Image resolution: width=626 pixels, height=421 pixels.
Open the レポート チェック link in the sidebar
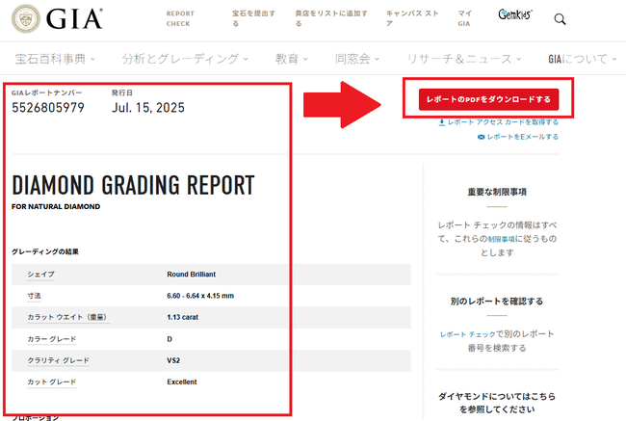coord(467,334)
